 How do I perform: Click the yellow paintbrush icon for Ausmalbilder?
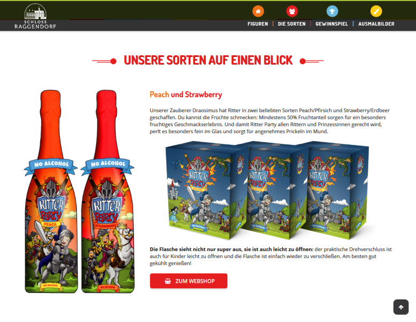coord(376,11)
